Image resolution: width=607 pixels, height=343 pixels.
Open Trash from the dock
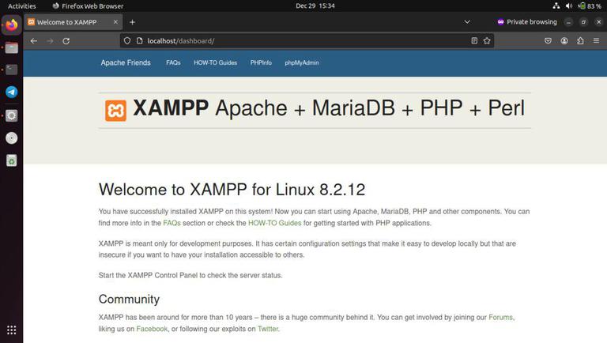pos(12,160)
